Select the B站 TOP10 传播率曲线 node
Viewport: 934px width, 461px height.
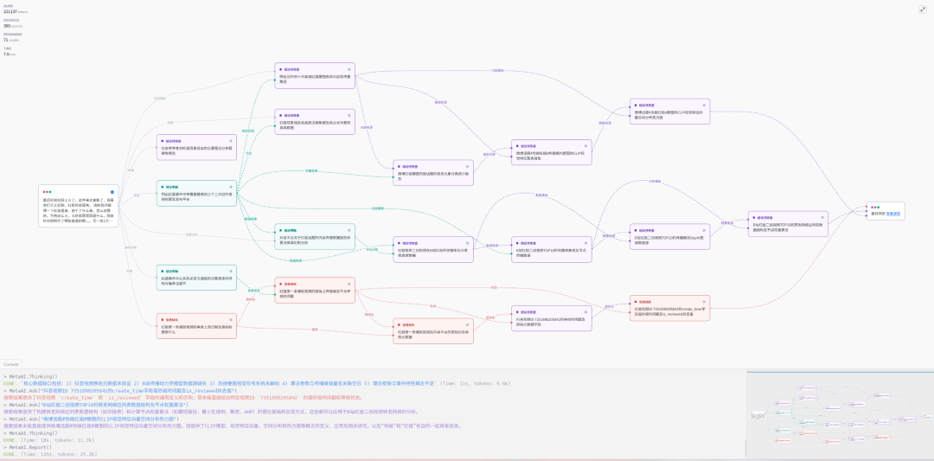point(552,250)
